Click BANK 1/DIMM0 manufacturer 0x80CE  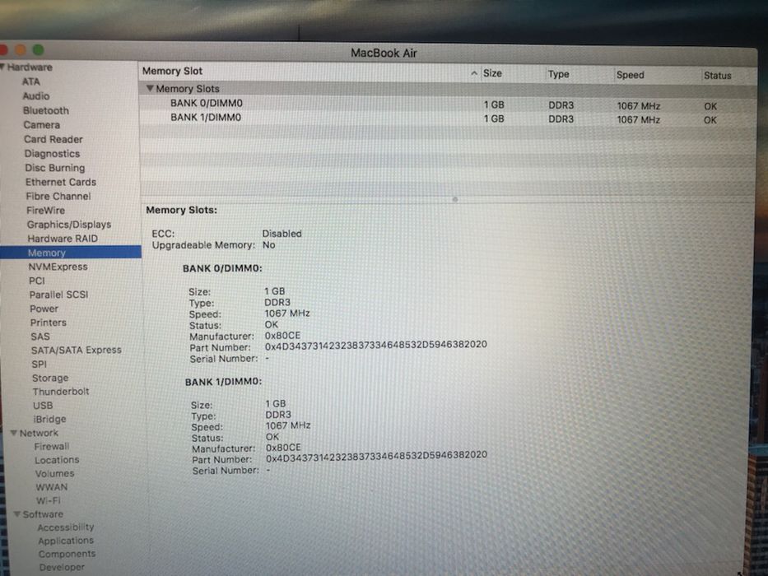284,448
